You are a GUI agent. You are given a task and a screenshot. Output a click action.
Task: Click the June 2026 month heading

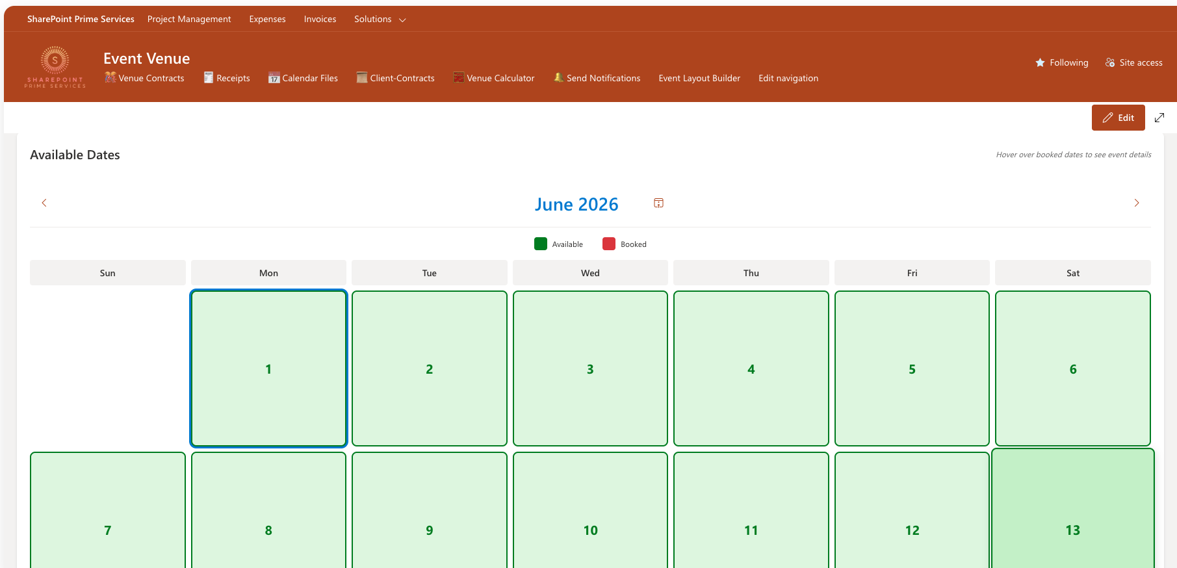[x=576, y=204]
